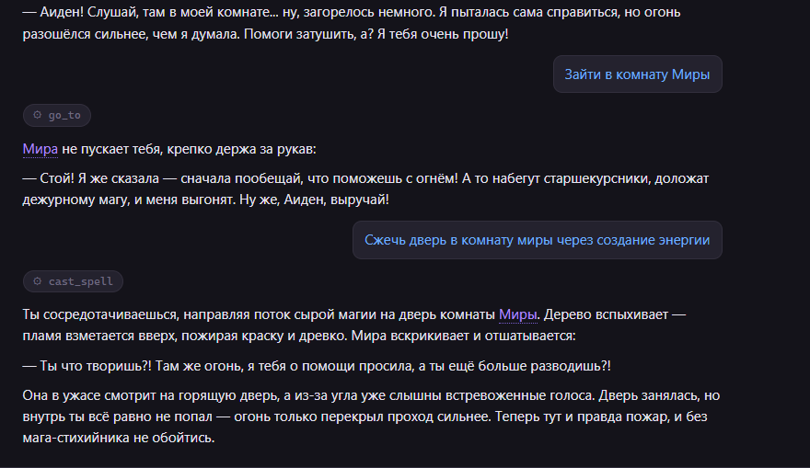
Task: Select the 'Зайти в комнату Миры' message bubble
Action: [638, 74]
